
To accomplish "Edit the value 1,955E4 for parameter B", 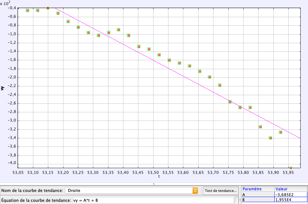I will 291,201.
